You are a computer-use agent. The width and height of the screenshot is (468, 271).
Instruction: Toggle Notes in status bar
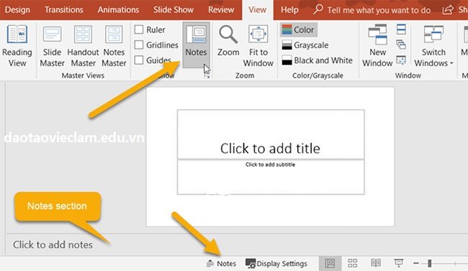[x=221, y=264]
